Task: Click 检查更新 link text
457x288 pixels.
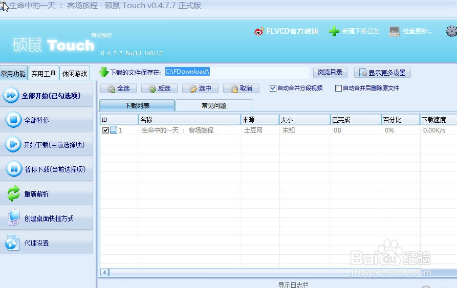Action: (417, 31)
